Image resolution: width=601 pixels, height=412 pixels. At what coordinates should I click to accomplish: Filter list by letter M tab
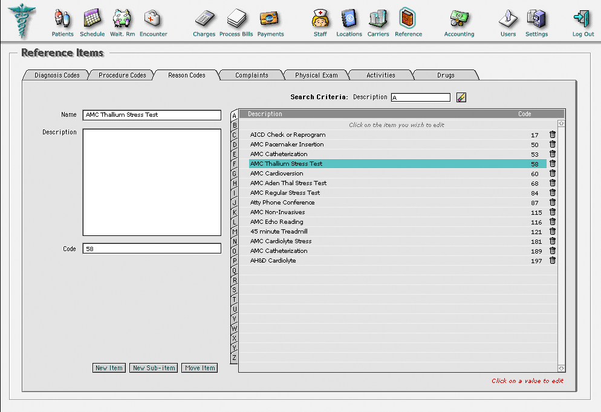pyautogui.click(x=234, y=232)
